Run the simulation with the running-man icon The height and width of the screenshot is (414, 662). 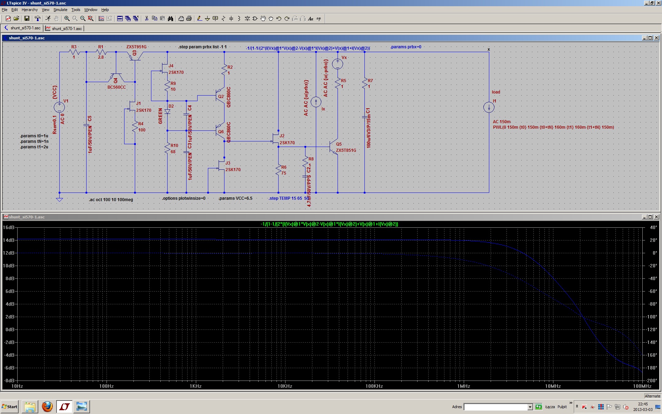click(x=48, y=19)
